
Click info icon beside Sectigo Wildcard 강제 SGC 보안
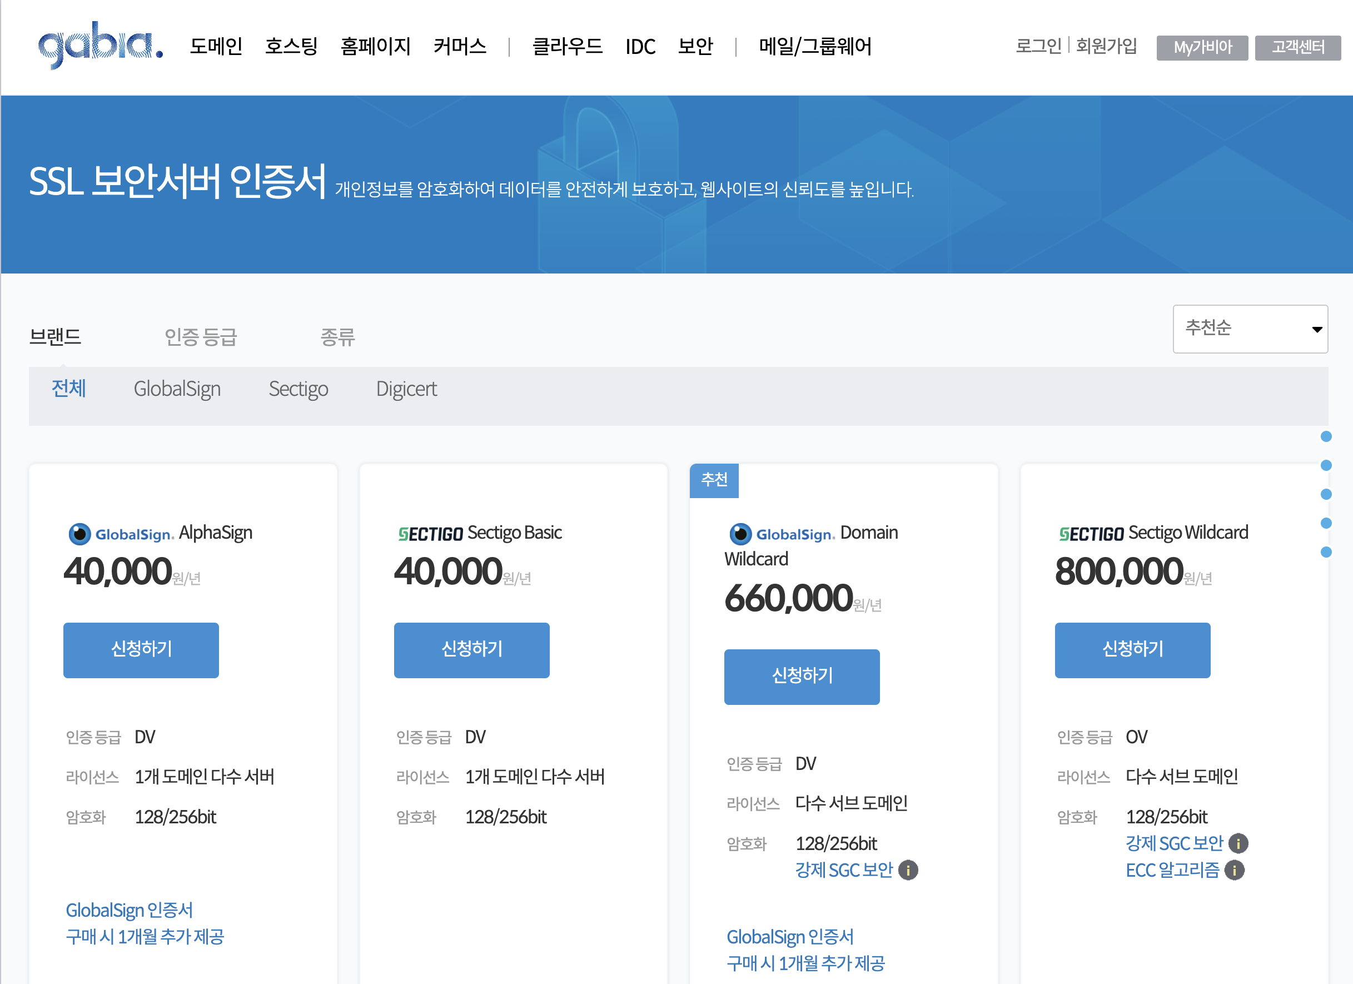(x=1238, y=843)
